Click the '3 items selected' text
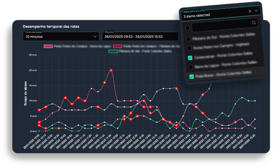Image resolution: width=275 pixels, height=167 pixels. click(196, 16)
